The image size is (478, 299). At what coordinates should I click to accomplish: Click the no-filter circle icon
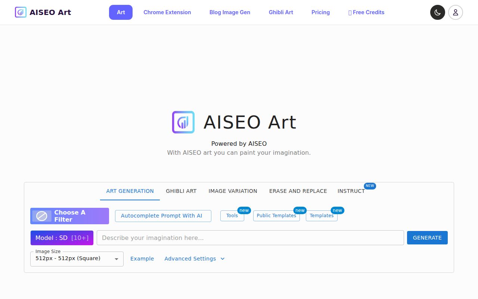tap(41, 216)
